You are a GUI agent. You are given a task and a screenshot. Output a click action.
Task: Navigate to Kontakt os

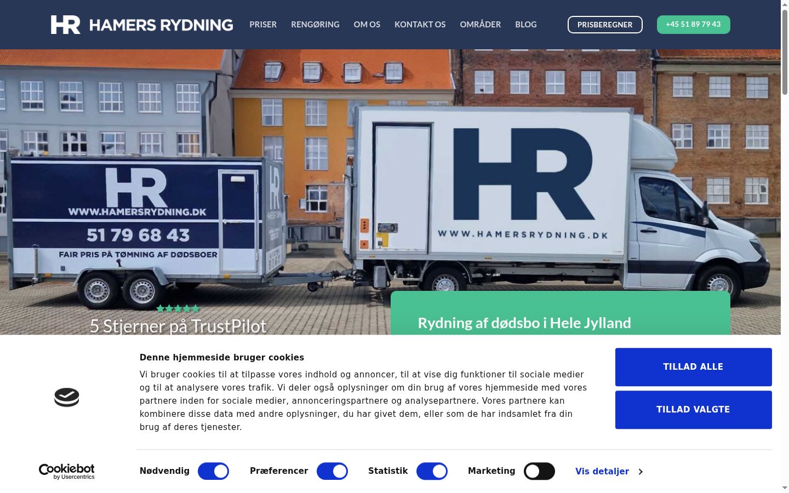420,25
